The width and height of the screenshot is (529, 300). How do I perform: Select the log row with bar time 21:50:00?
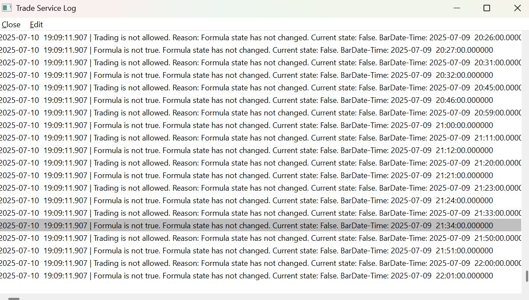(260, 238)
